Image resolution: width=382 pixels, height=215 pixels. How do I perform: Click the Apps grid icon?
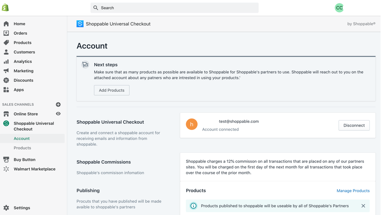6,90
